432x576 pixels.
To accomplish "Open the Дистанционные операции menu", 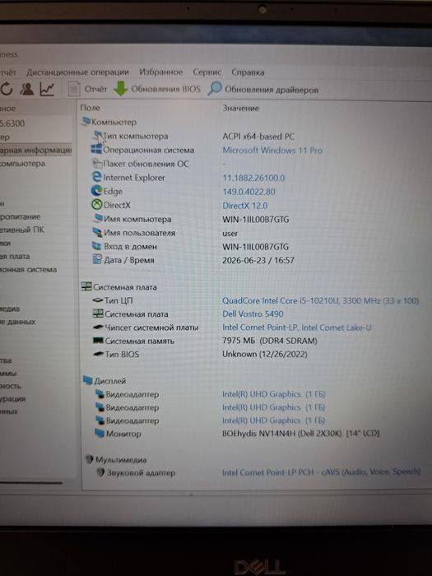I will click(77, 72).
